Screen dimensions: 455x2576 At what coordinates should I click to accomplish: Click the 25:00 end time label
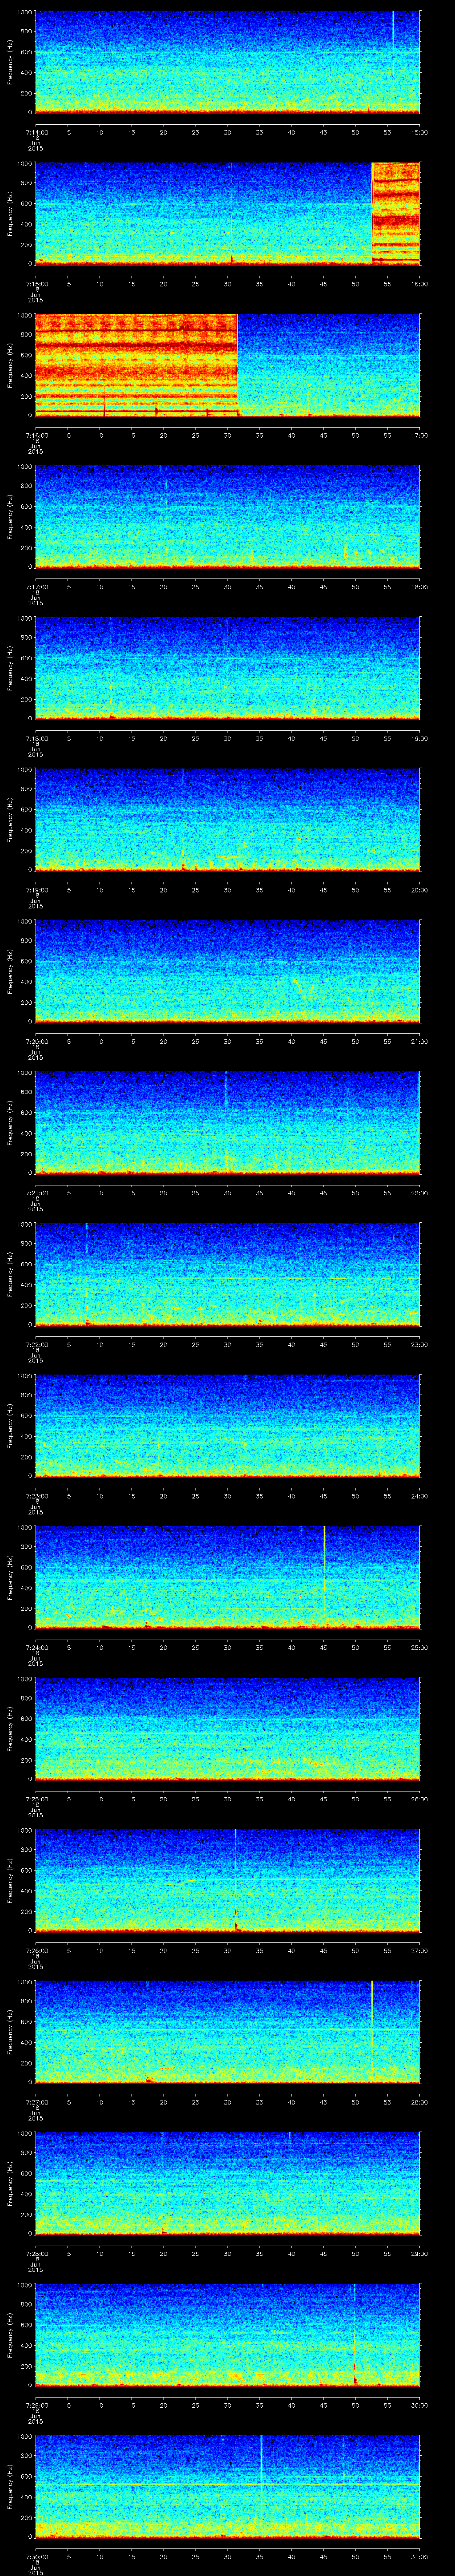coord(419,1648)
